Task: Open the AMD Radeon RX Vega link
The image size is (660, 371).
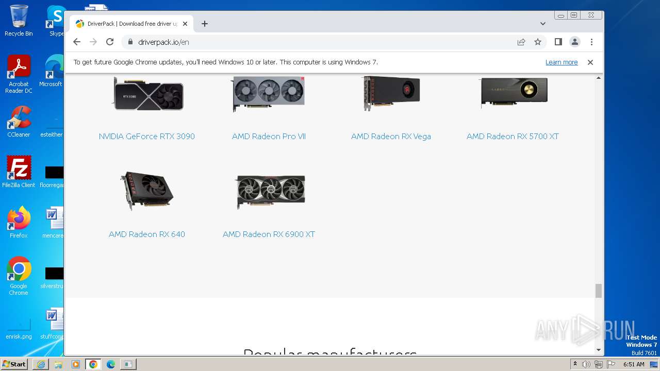Action: 391,137
